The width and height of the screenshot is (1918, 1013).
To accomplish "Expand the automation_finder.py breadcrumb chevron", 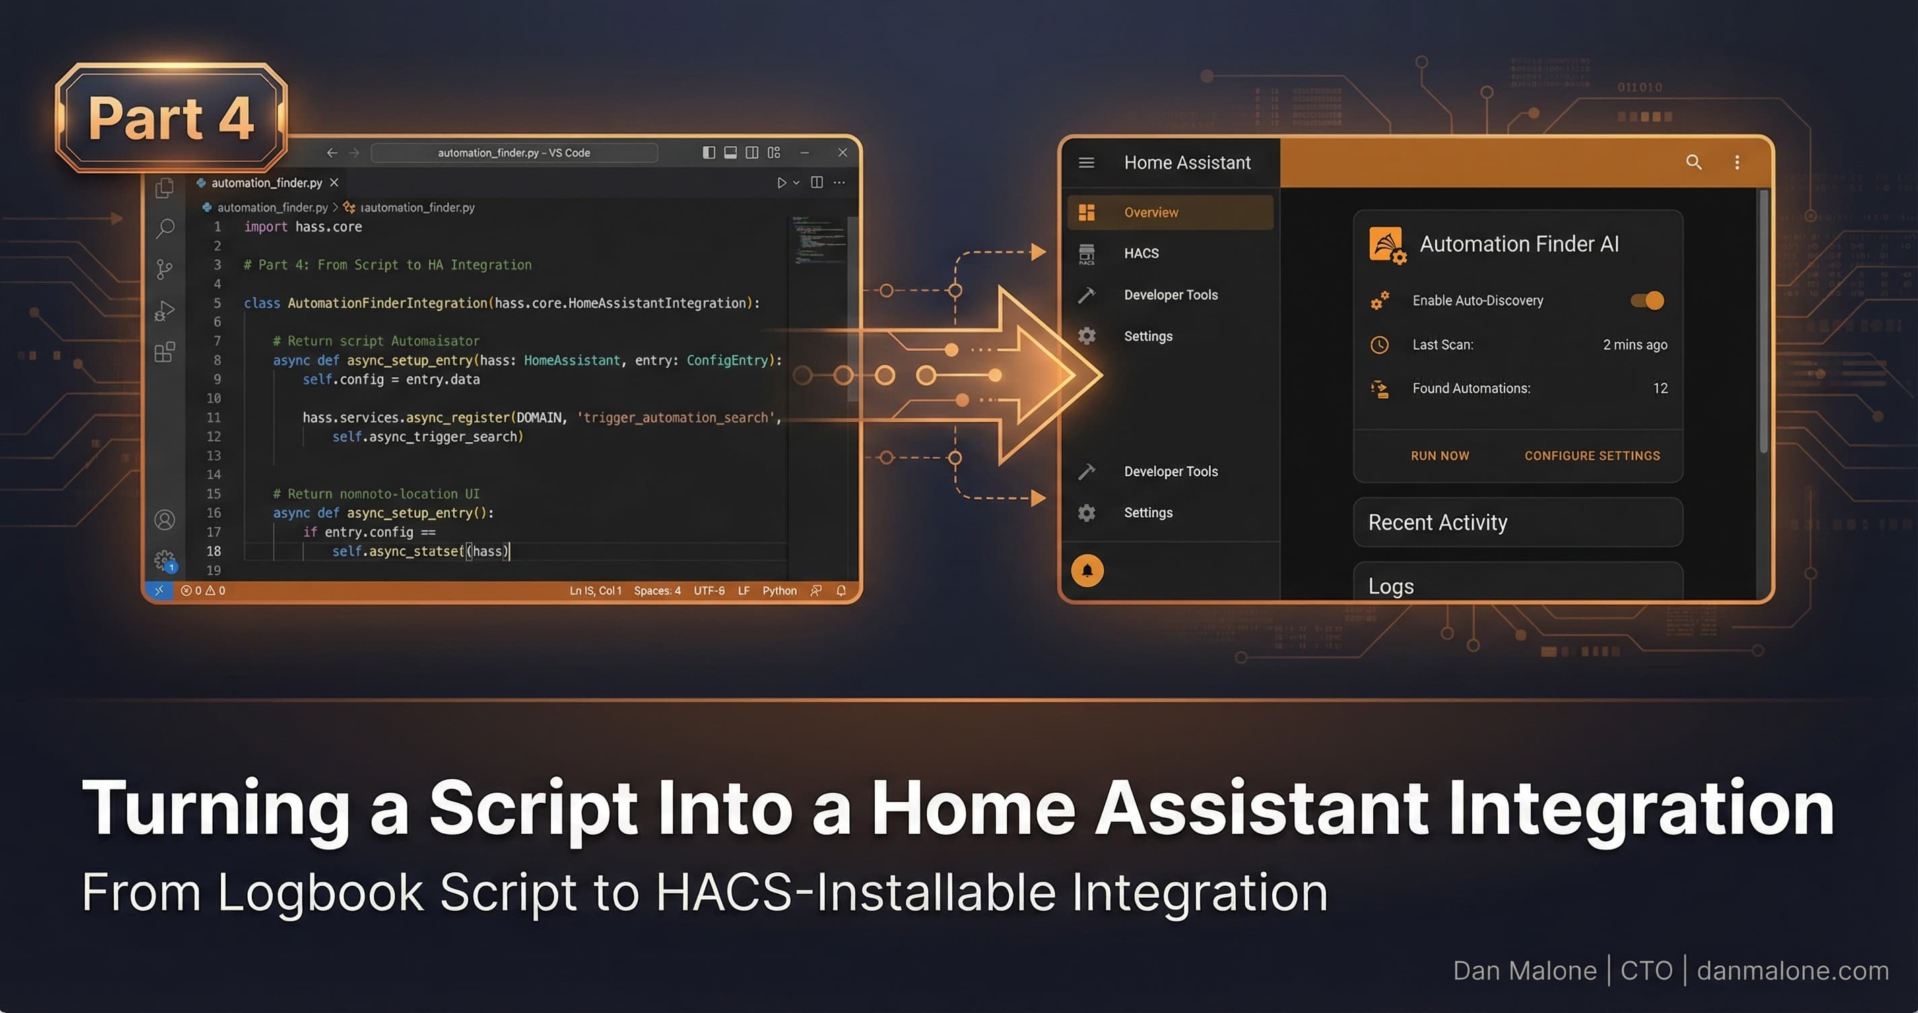I will pyautogui.click(x=337, y=207).
